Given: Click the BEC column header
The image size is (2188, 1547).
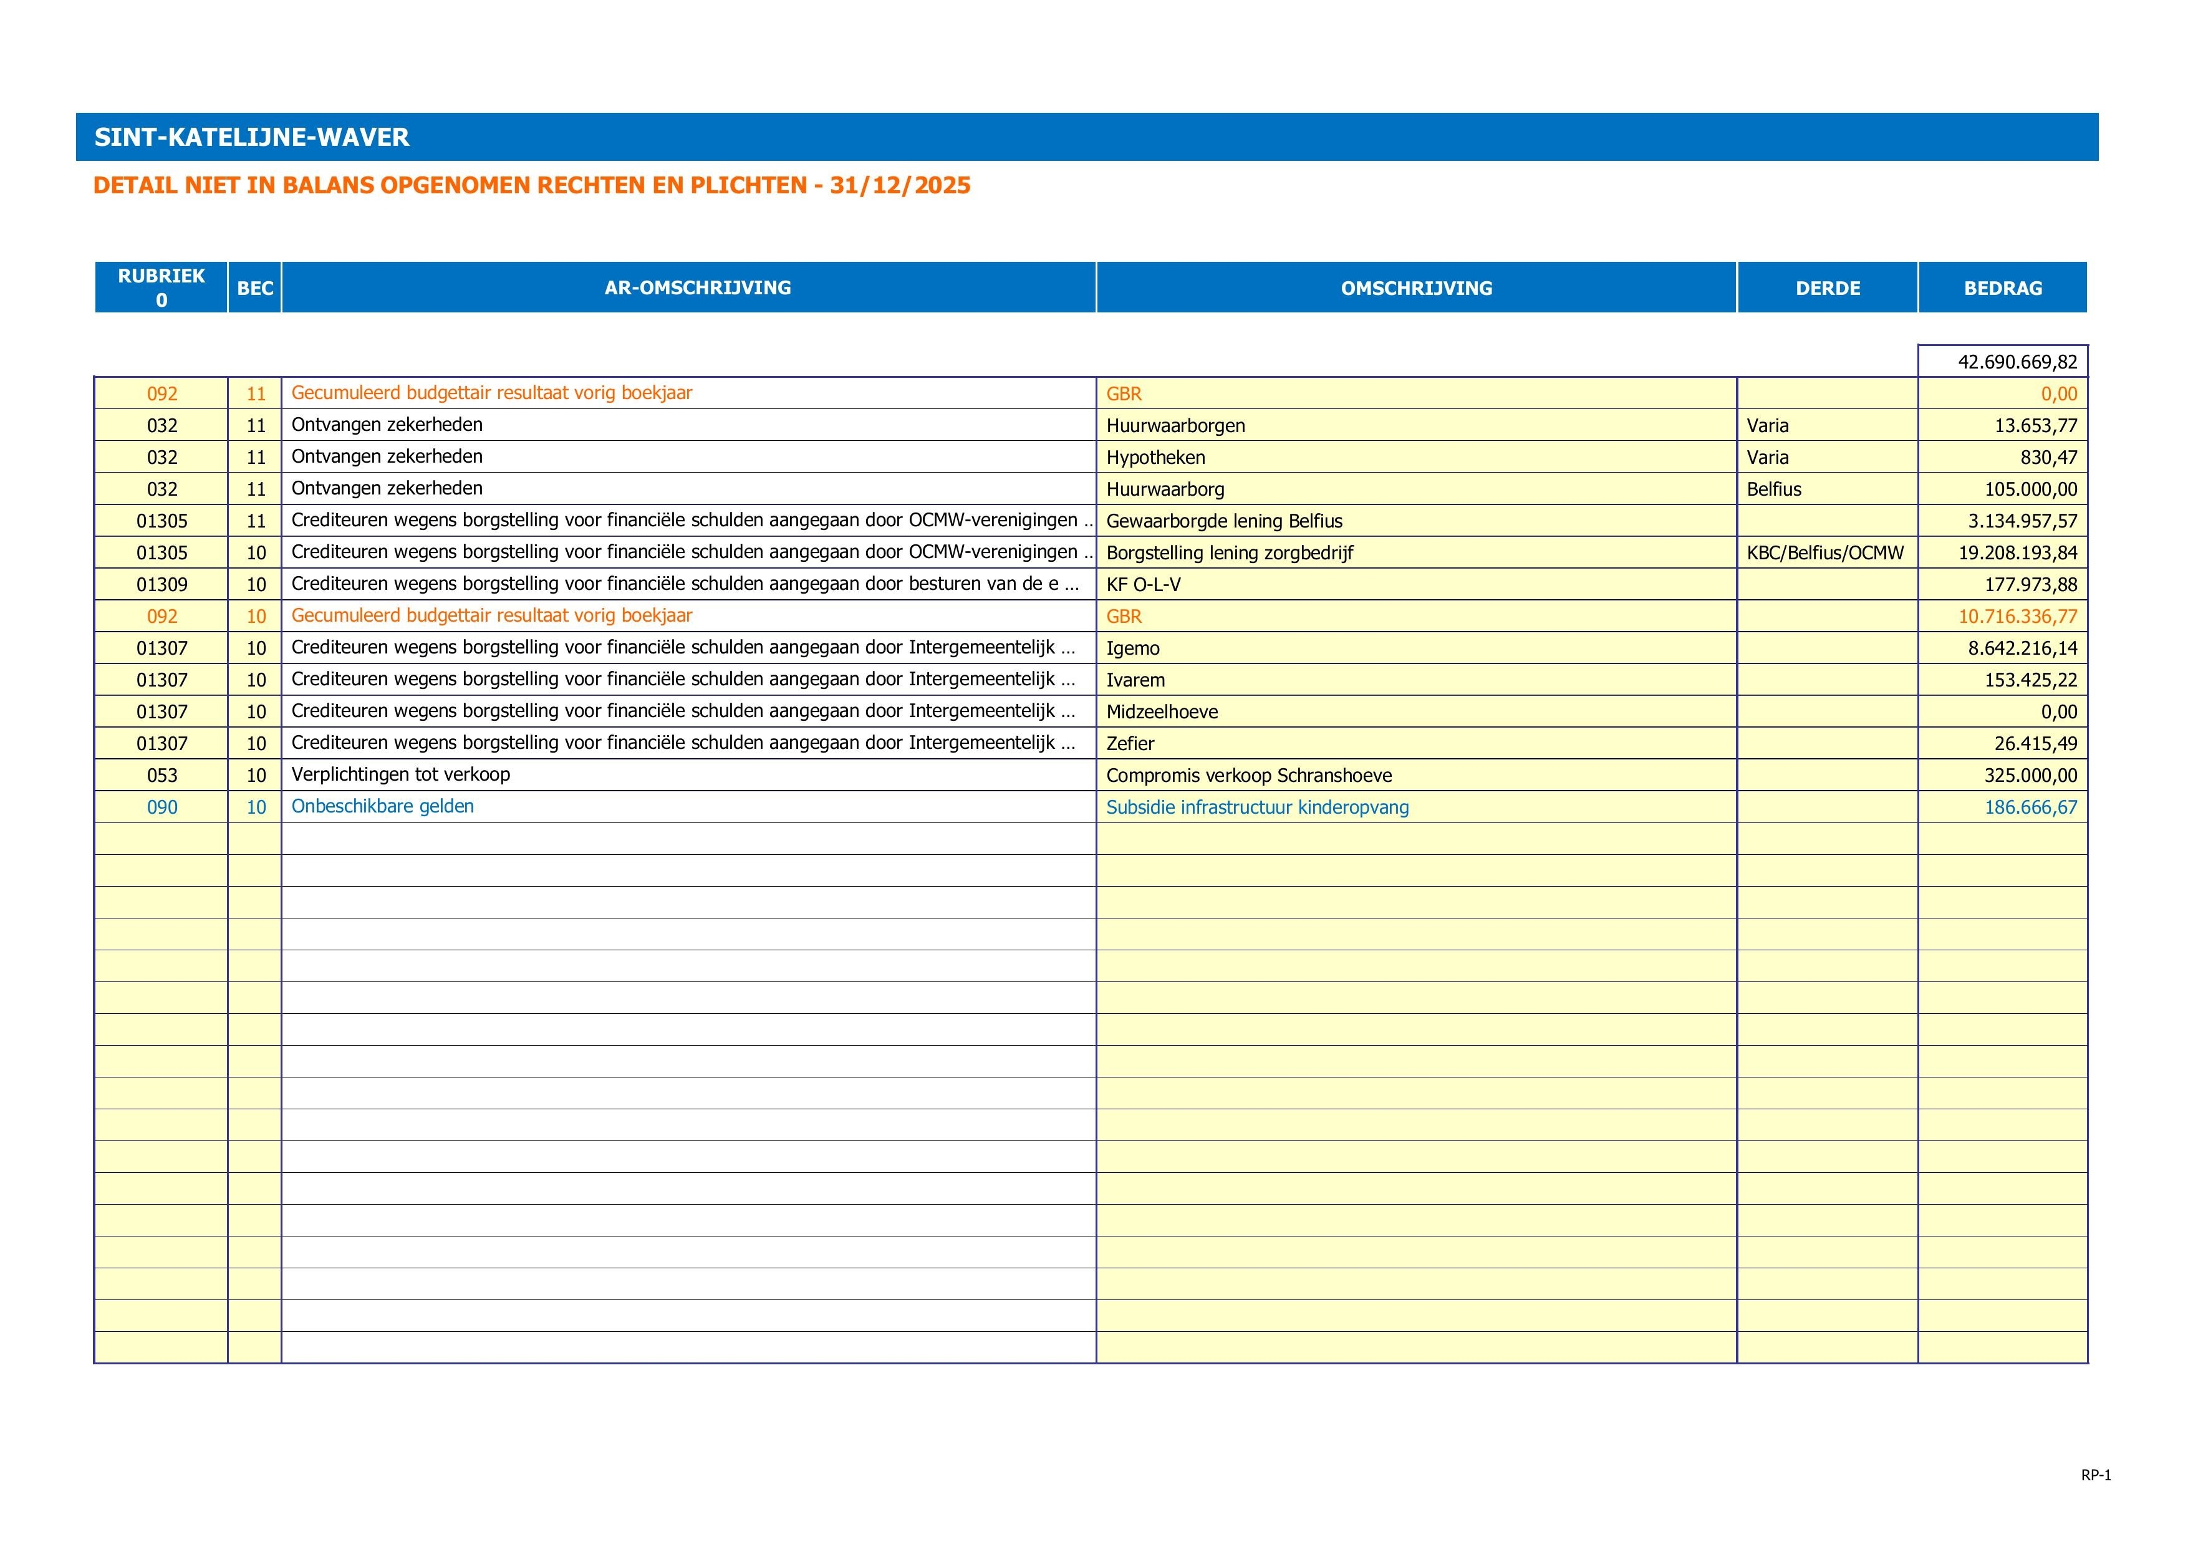Looking at the screenshot, I should tap(254, 287).
